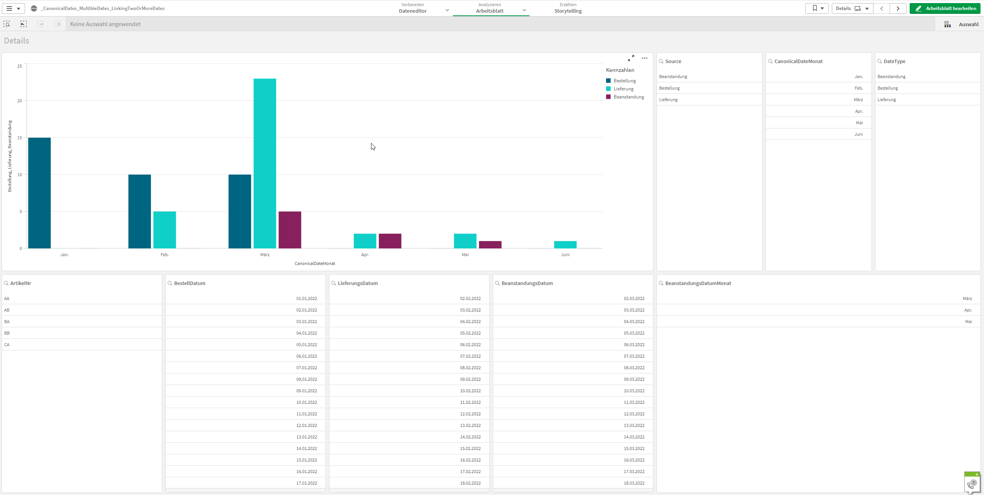This screenshot has height=495, width=984.
Task: Click the clear all selections icon
Action: [x=57, y=24]
